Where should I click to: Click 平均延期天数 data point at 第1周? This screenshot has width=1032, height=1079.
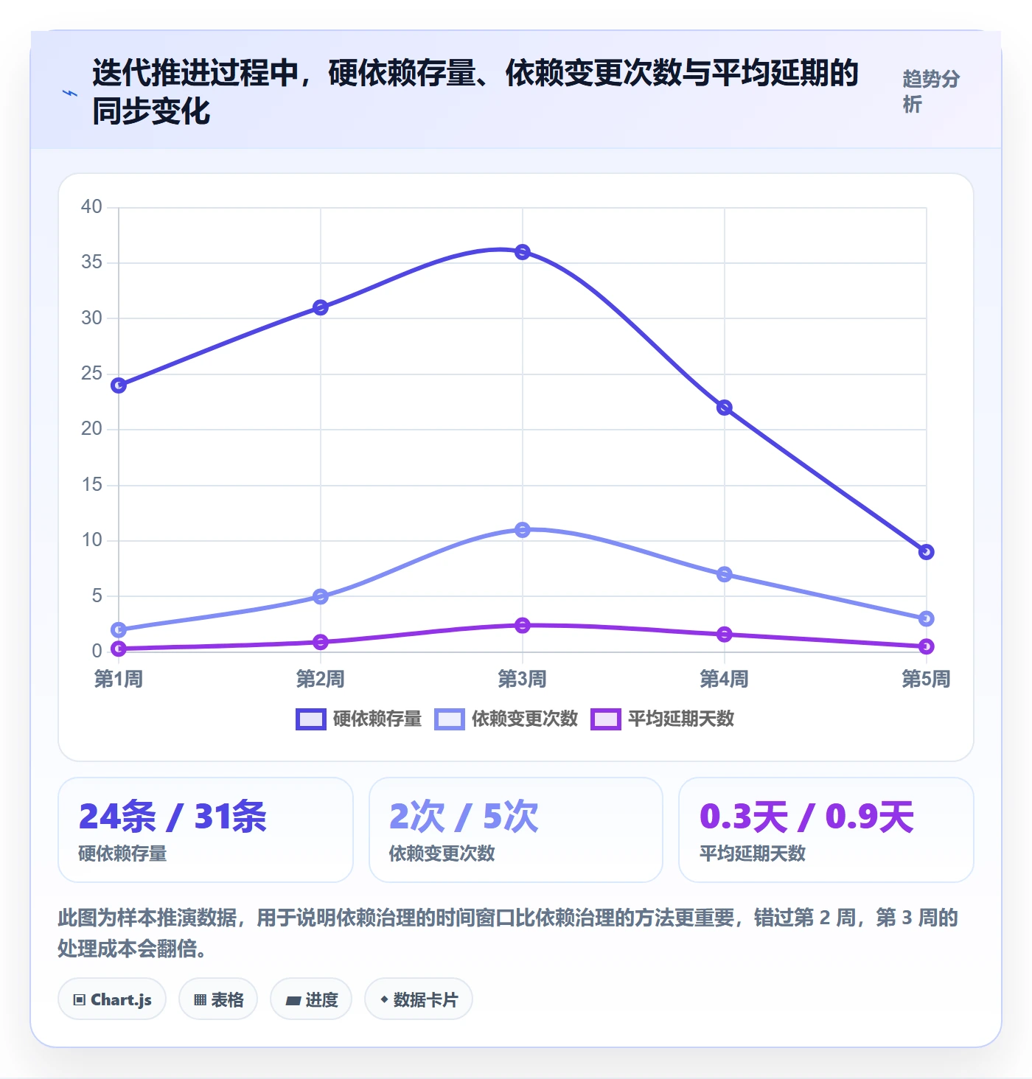119,649
